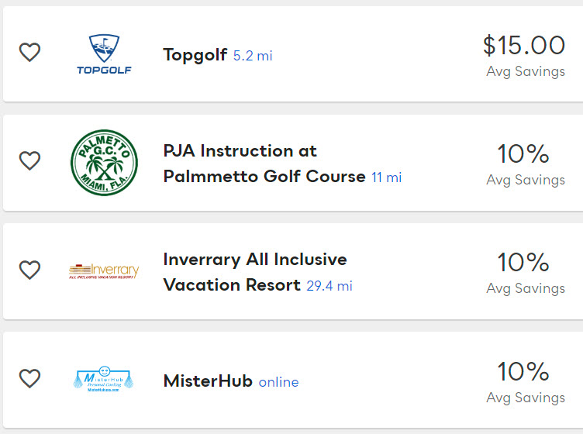
Task: Click Inverrary's 10% Avg Savings value
Action: pyautogui.click(x=524, y=263)
